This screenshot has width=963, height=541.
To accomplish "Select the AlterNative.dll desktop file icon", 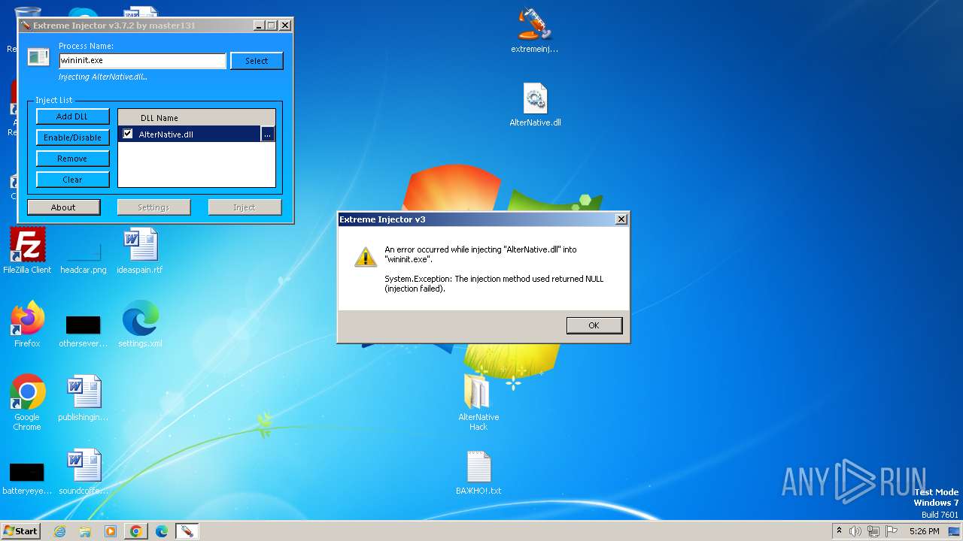I will point(535,105).
